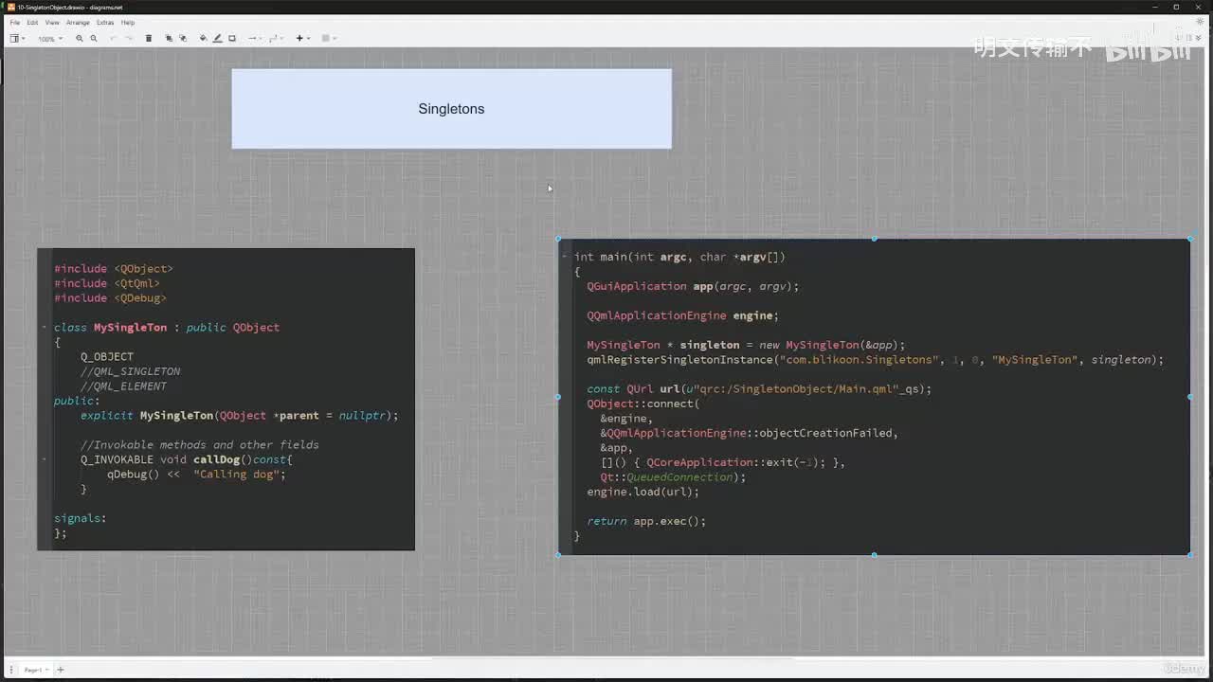Open the Insert plus dropdown
This screenshot has height=682, width=1213.
pos(302,39)
